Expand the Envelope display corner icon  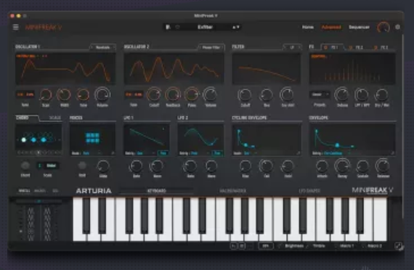[x=392, y=153]
